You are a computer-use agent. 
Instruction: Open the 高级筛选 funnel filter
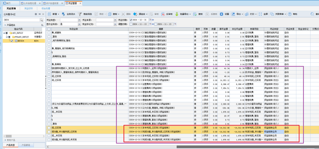pos(80,14)
